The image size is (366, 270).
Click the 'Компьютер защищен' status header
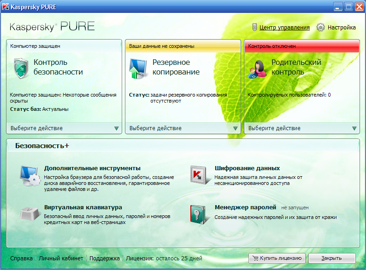click(x=64, y=46)
